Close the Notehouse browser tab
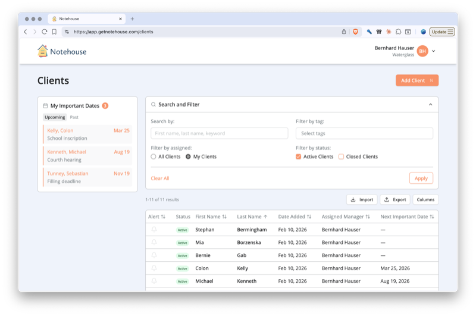This screenshot has height=316, width=476. 120,19
